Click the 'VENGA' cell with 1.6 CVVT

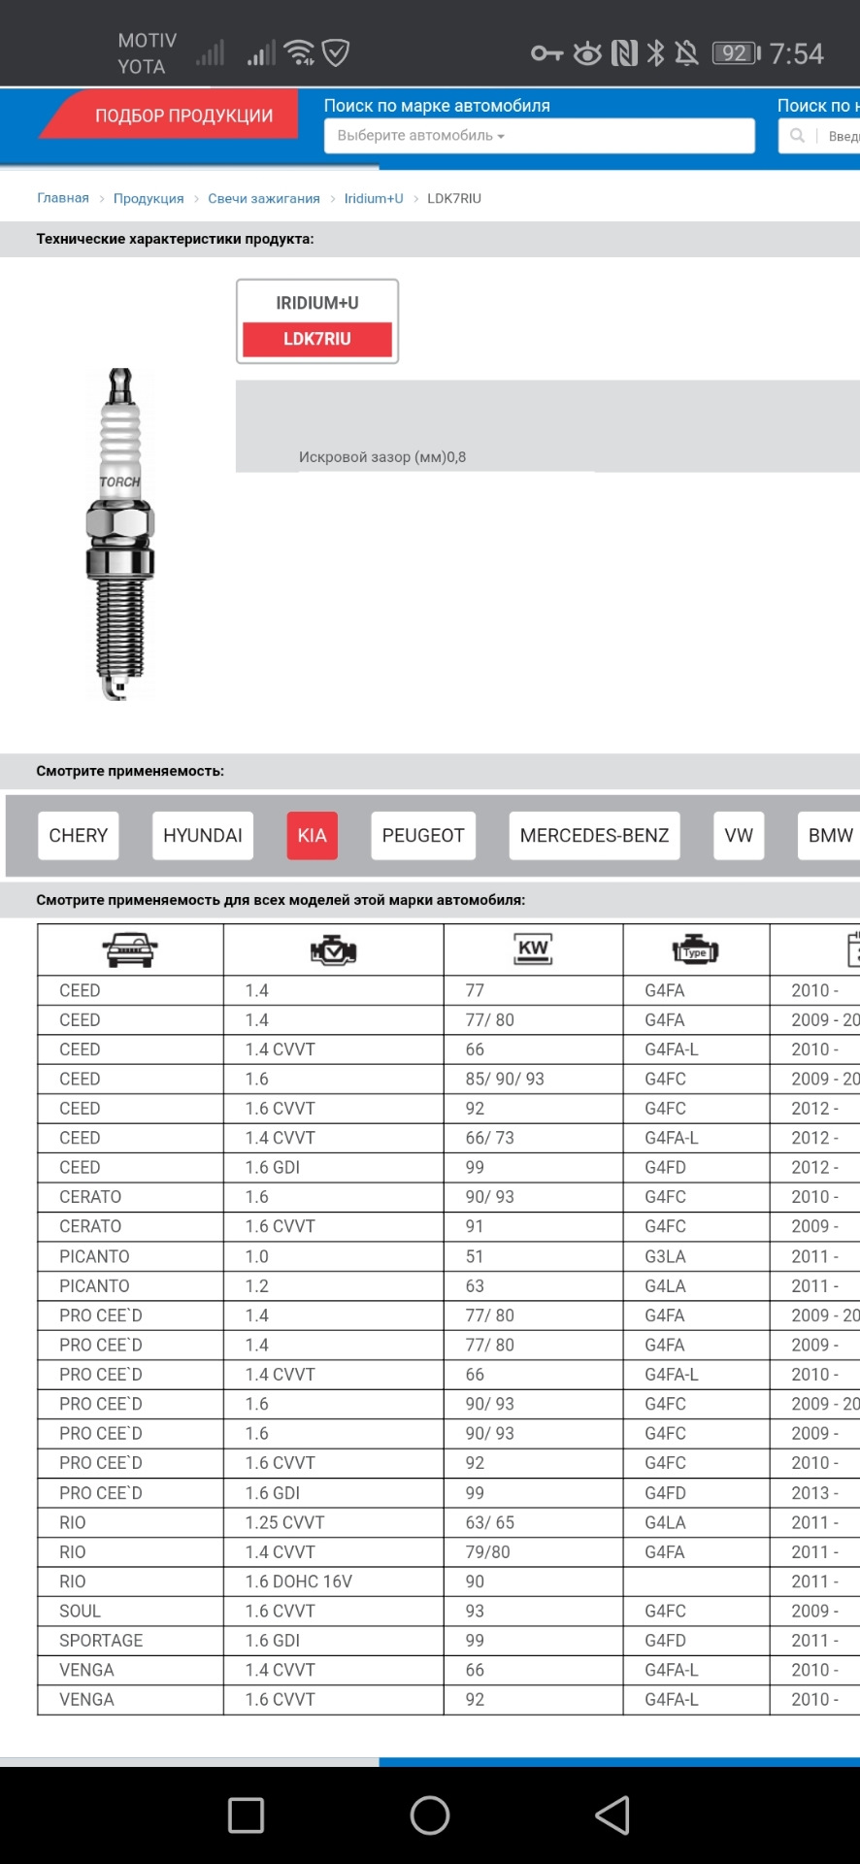coord(130,1700)
